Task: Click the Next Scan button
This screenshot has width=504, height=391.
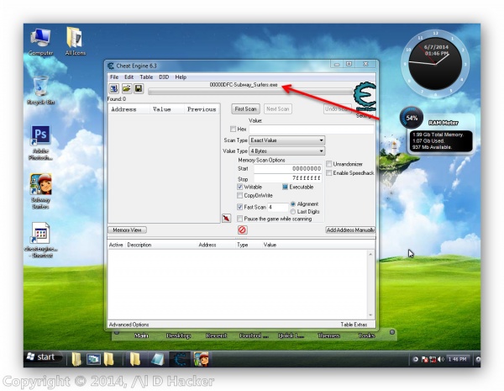Action: click(x=278, y=109)
